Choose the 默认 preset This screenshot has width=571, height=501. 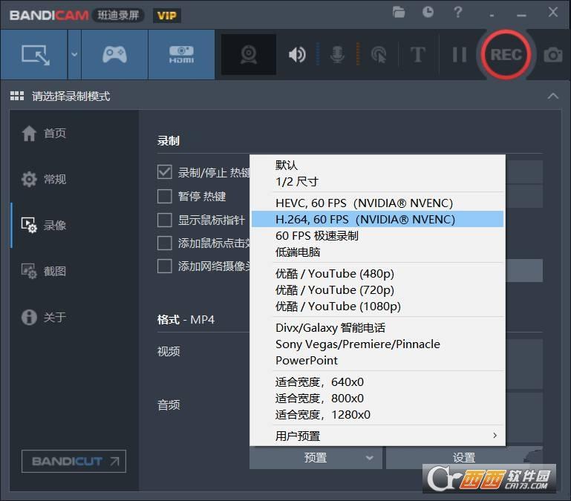pyautogui.click(x=377, y=165)
